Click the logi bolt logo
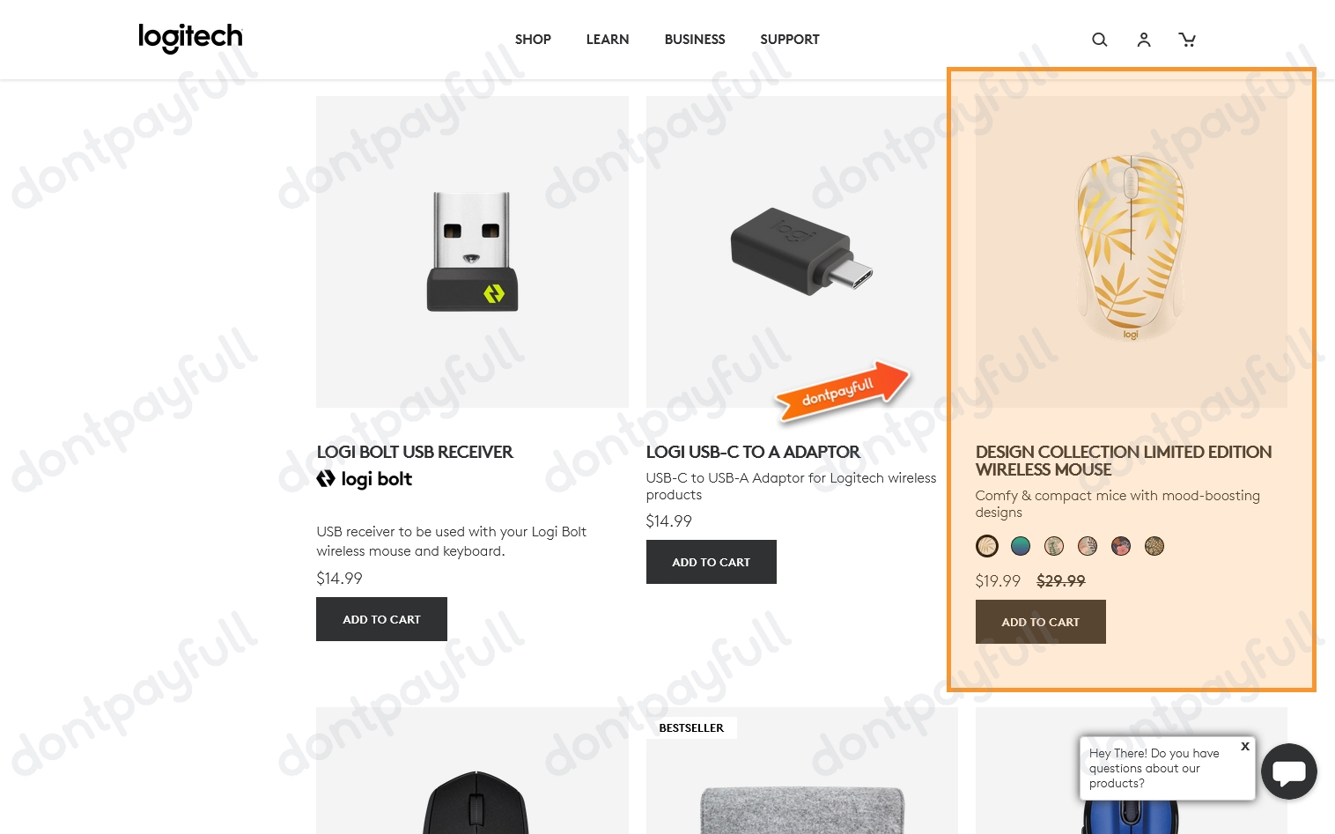Image resolution: width=1335 pixels, height=834 pixels. pos(364,479)
